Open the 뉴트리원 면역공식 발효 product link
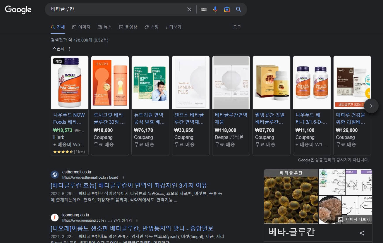Viewport: 383px width, 243px height. (149, 118)
